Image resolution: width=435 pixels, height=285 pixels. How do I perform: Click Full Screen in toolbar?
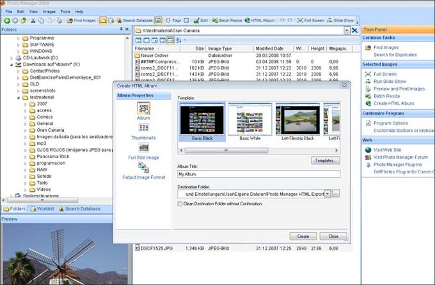click(310, 20)
